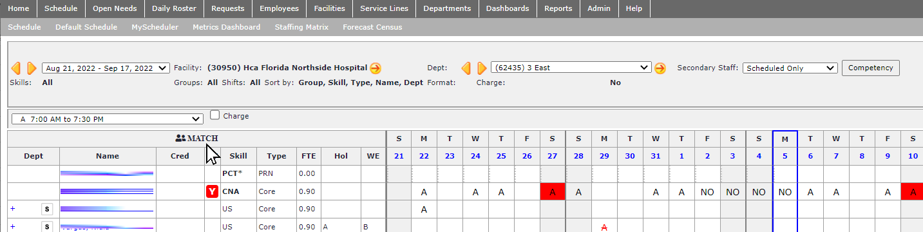Select the Metrics Dashboard submenu tab
The height and width of the screenshot is (232, 923).
click(226, 27)
